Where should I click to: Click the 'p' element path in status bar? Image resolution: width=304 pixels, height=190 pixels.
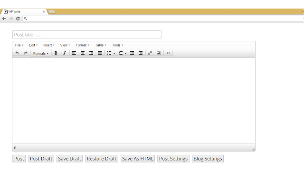(15, 148)
